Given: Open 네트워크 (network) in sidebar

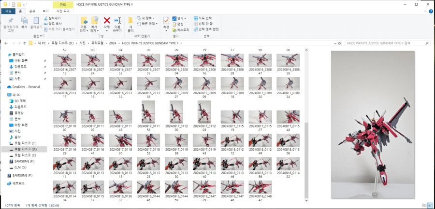Looking at the screenshot, I should pos(16,183).
